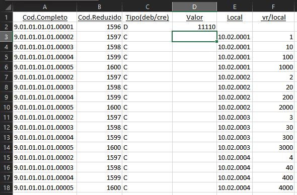This screenshot has height=195, width=297.
Task: Click the Cod.Completo header cell
Action: (45, 17)
